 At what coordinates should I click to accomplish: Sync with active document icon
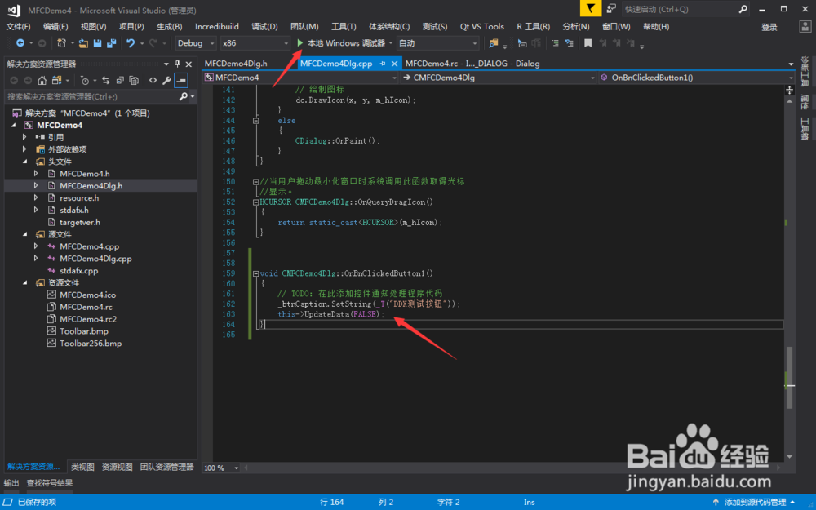coord(105,80)
